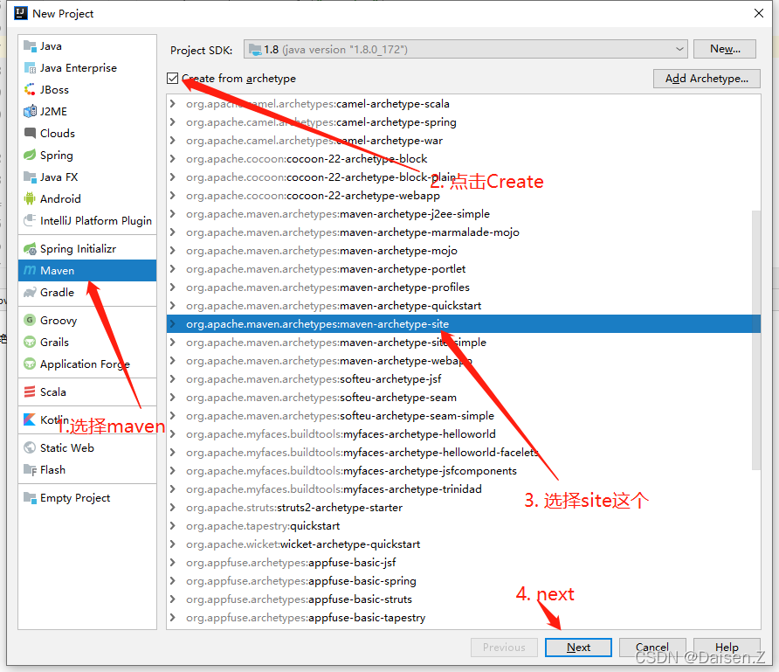
Task: Expand struts2-archetype-starter node
Action: [x=172, y=507]
